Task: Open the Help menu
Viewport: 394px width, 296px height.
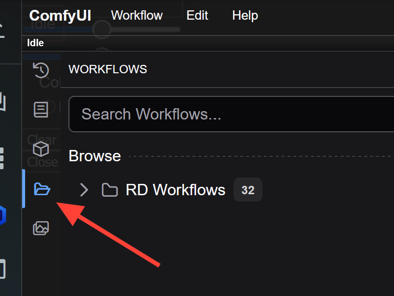Action: 245,15
